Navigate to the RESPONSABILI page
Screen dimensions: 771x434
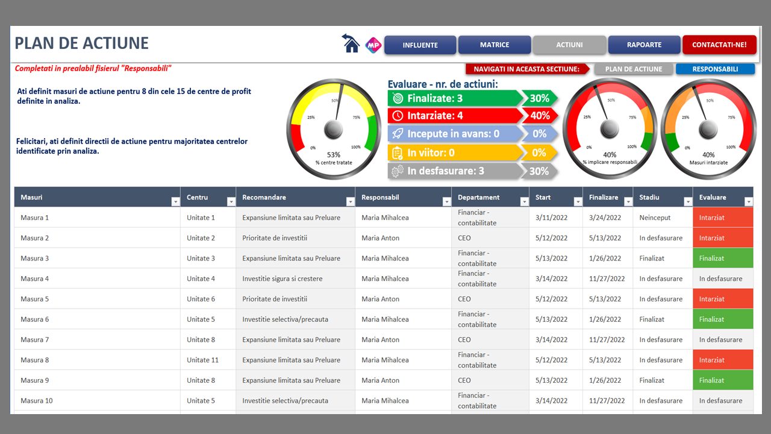coord(715,69)
